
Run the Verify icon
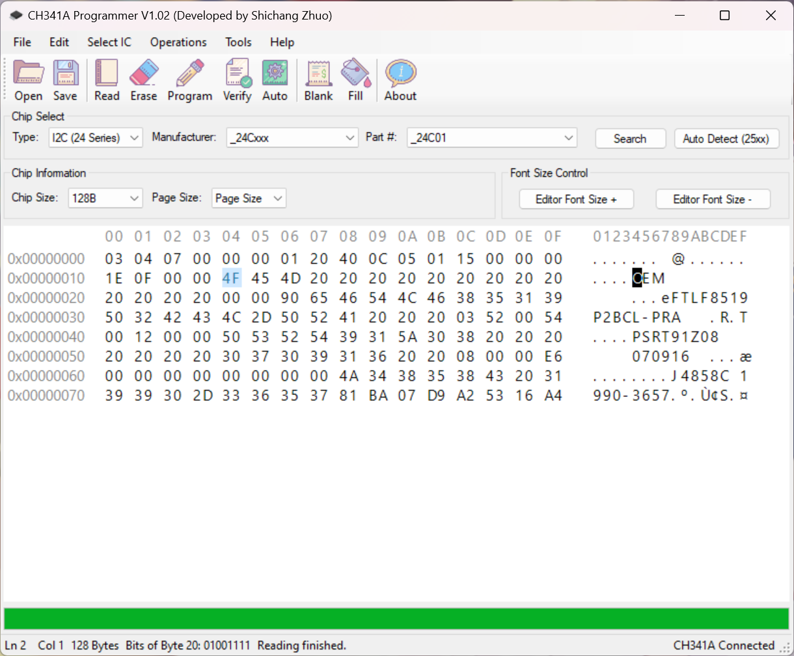(x=237, y=78)
